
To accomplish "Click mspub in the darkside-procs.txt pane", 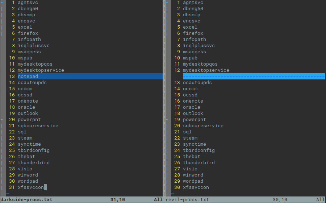I will (25, 58).
